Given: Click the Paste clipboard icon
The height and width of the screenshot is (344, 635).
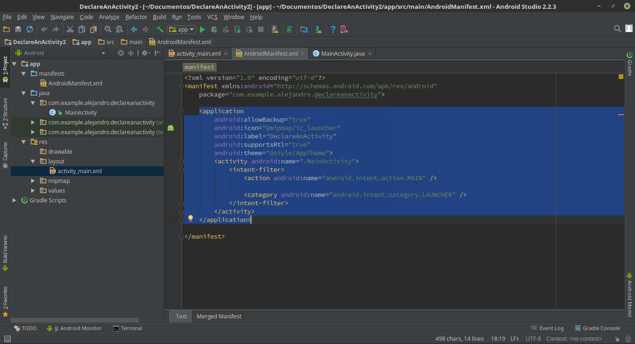Looking at the screenshot, I should pos(93,29).
